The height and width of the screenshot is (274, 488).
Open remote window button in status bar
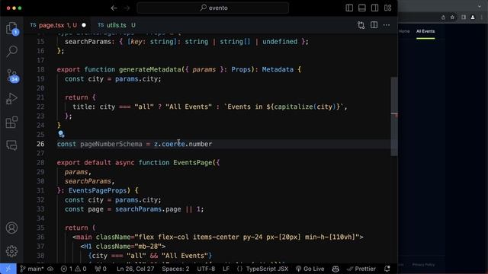point(8,269)
